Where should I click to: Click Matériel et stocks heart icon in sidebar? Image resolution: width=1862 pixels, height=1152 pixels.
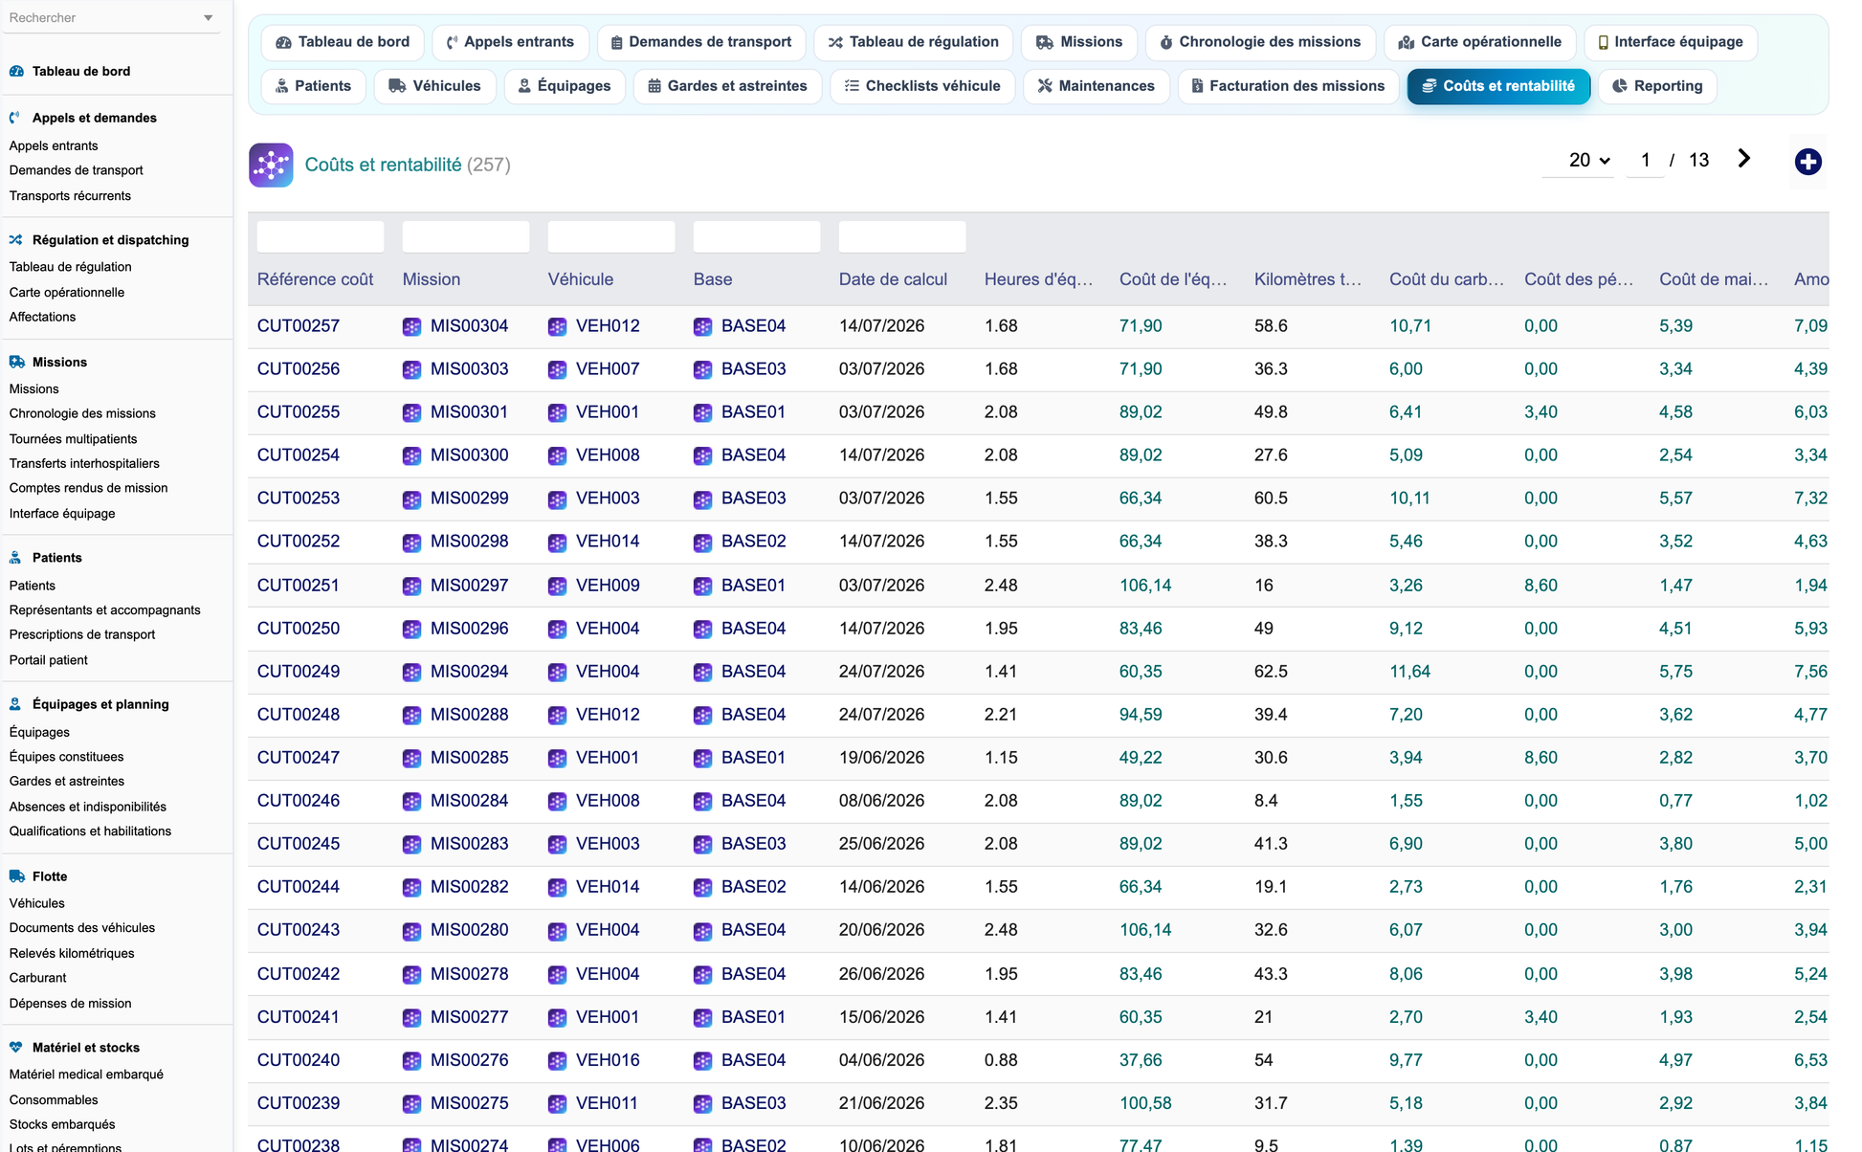pyautogui.click(x=16, y=1048)
